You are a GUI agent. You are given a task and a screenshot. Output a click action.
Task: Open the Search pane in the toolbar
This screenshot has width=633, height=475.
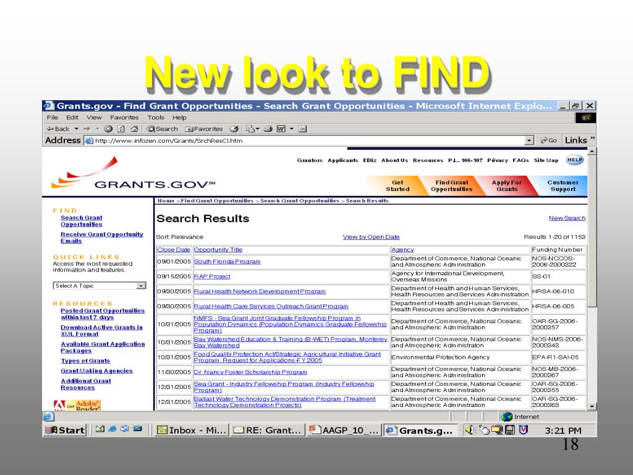[x=163, y=129]
